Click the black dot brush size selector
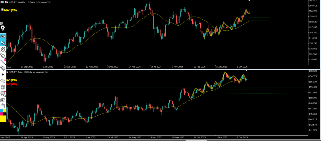The height and width of the screenshot is (141, 321). tap(3, 74)
